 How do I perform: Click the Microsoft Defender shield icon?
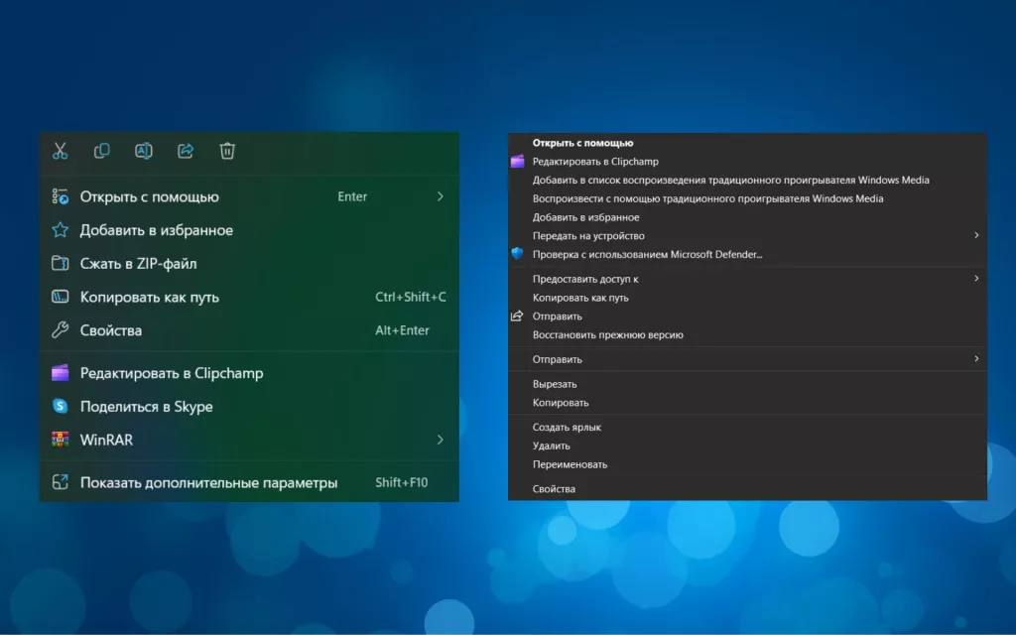click(517, 255)
